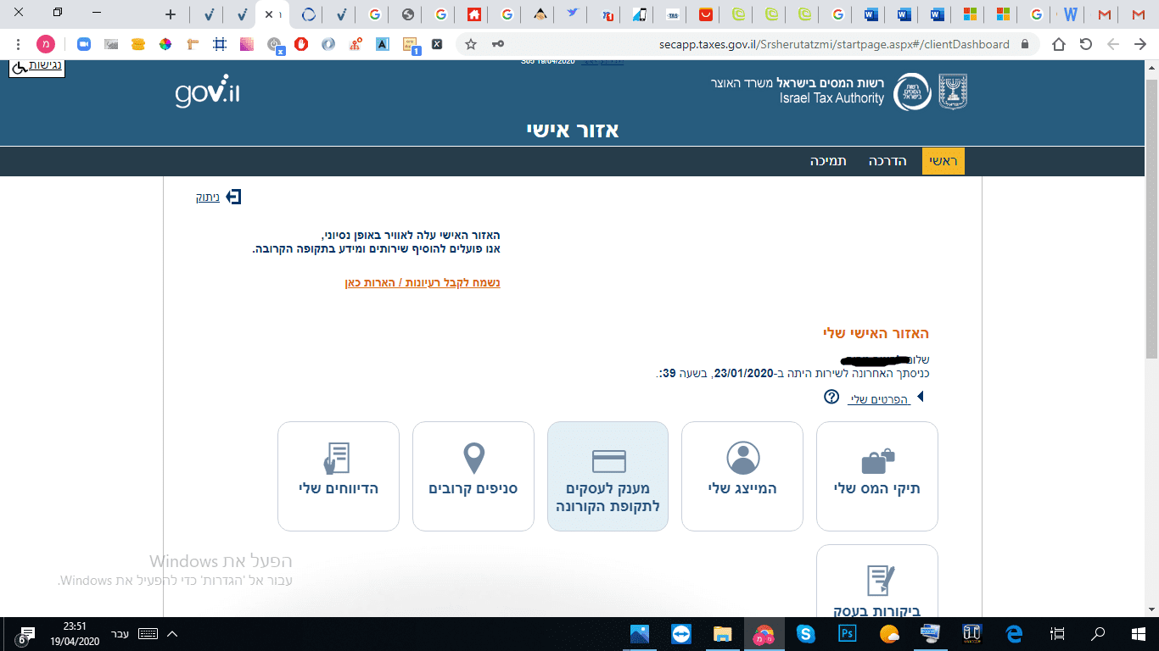Open Photoshop from the taskbar

(846, 633)
